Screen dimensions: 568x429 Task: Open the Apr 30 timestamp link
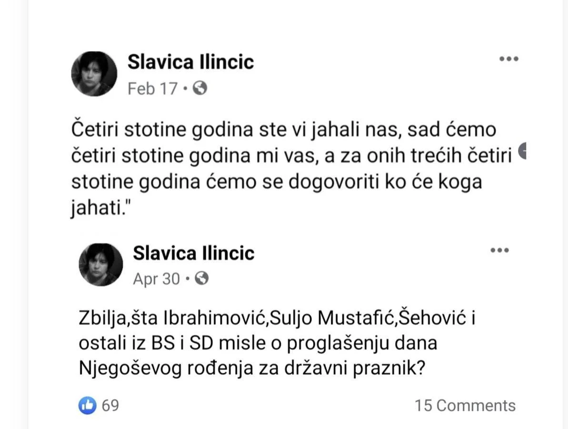click(157, 279)
